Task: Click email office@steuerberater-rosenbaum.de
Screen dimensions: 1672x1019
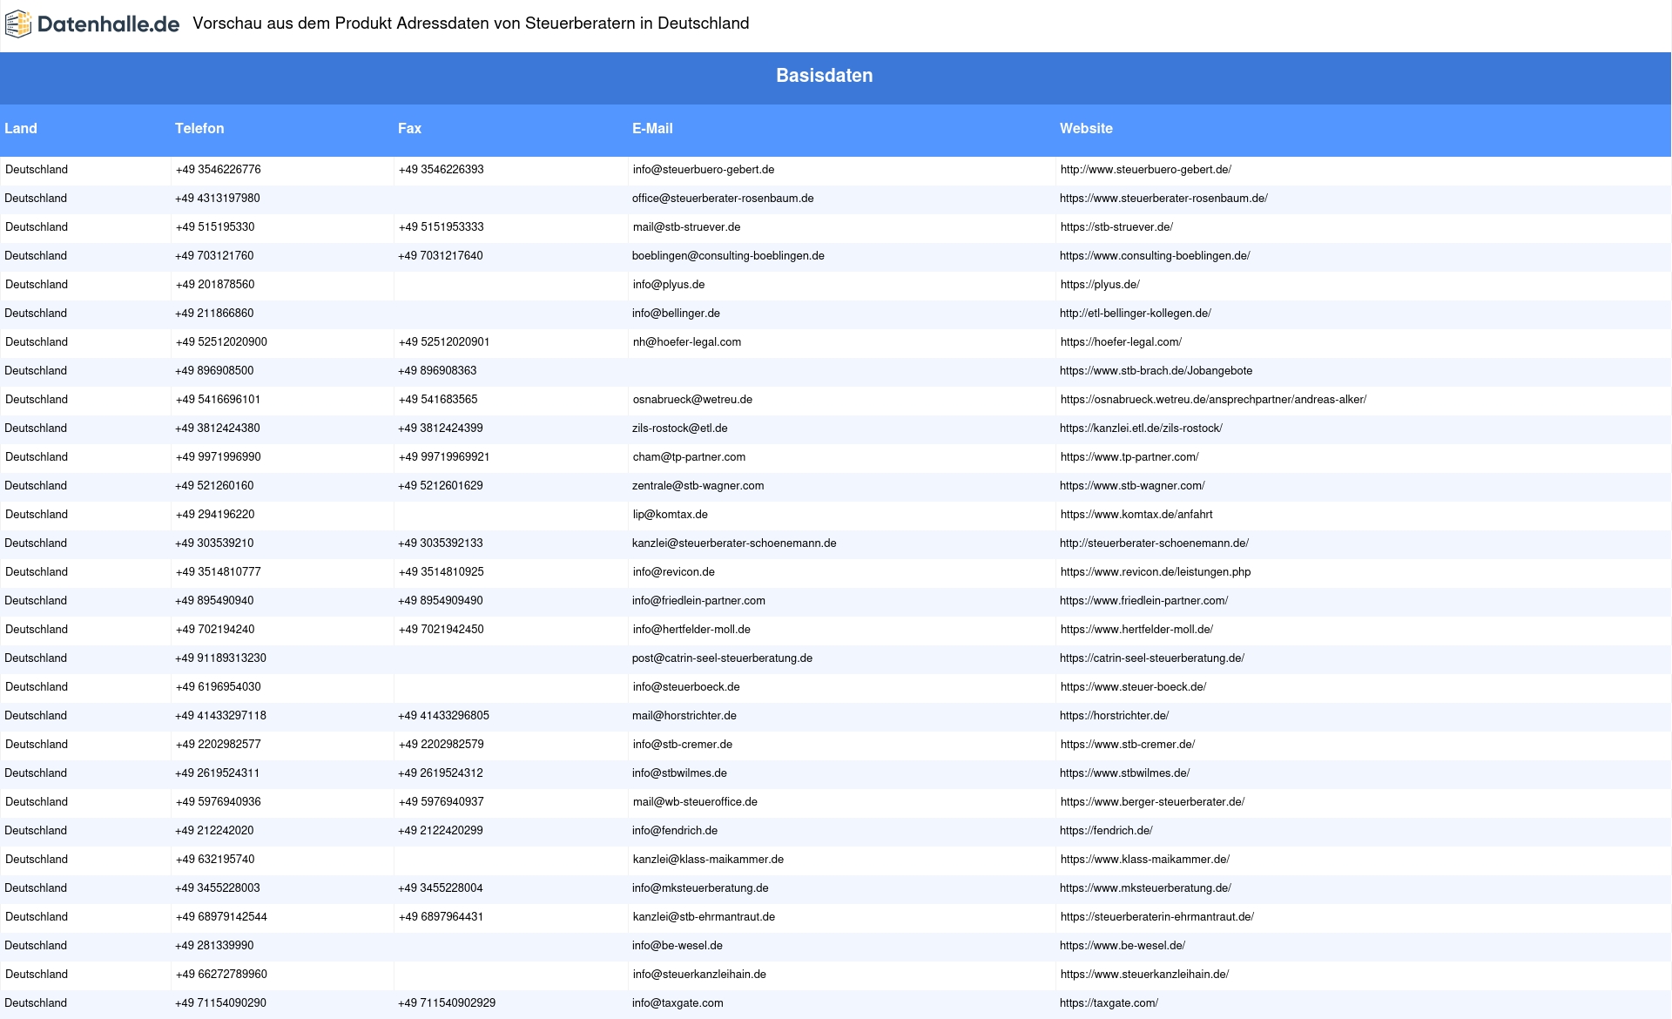Action: point(723,199)
